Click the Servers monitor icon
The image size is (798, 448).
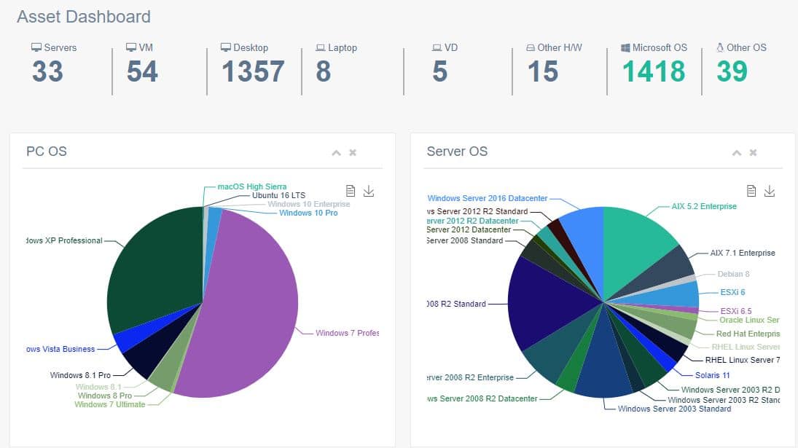click(36, 47)
